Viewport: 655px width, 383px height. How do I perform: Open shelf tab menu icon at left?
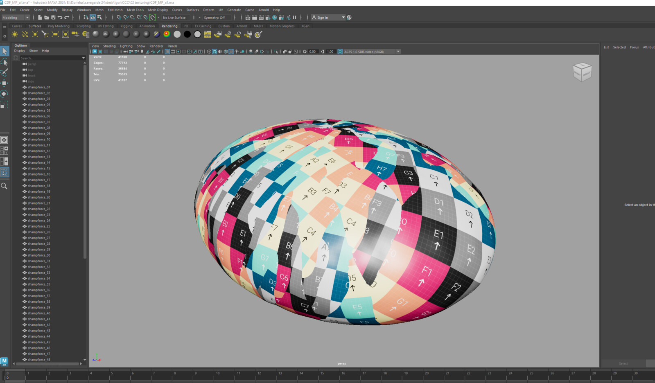click(x=5, y=27)
